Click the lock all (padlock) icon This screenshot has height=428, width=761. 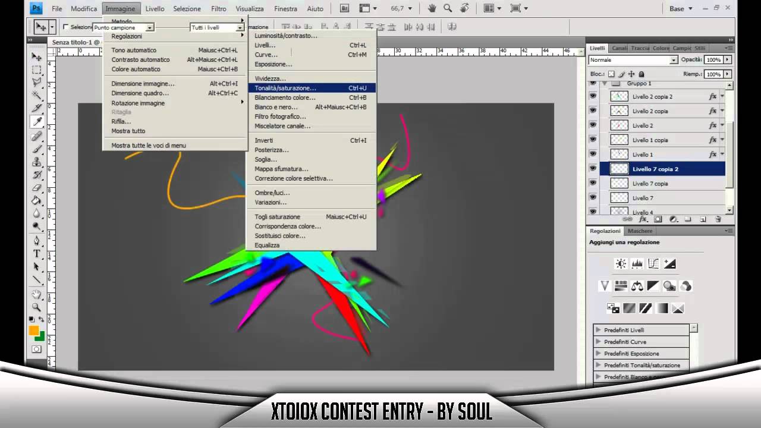pos(641,74)
